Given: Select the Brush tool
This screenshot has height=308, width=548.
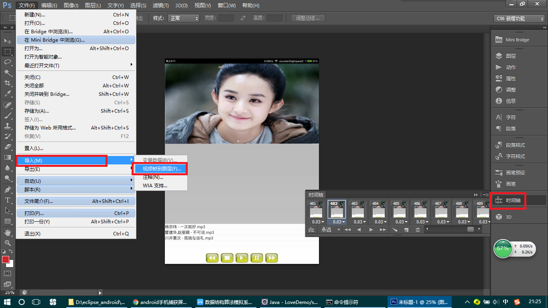Looking at the screenshot, I should (8, 115).
